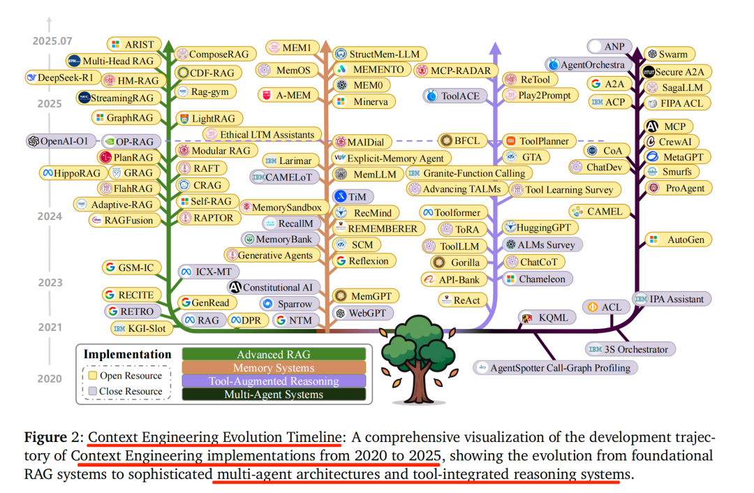This screenshot has height=493, width=754.
Task: Click the Google logo in the GenRead label
Action: click(x=185, y=302)
